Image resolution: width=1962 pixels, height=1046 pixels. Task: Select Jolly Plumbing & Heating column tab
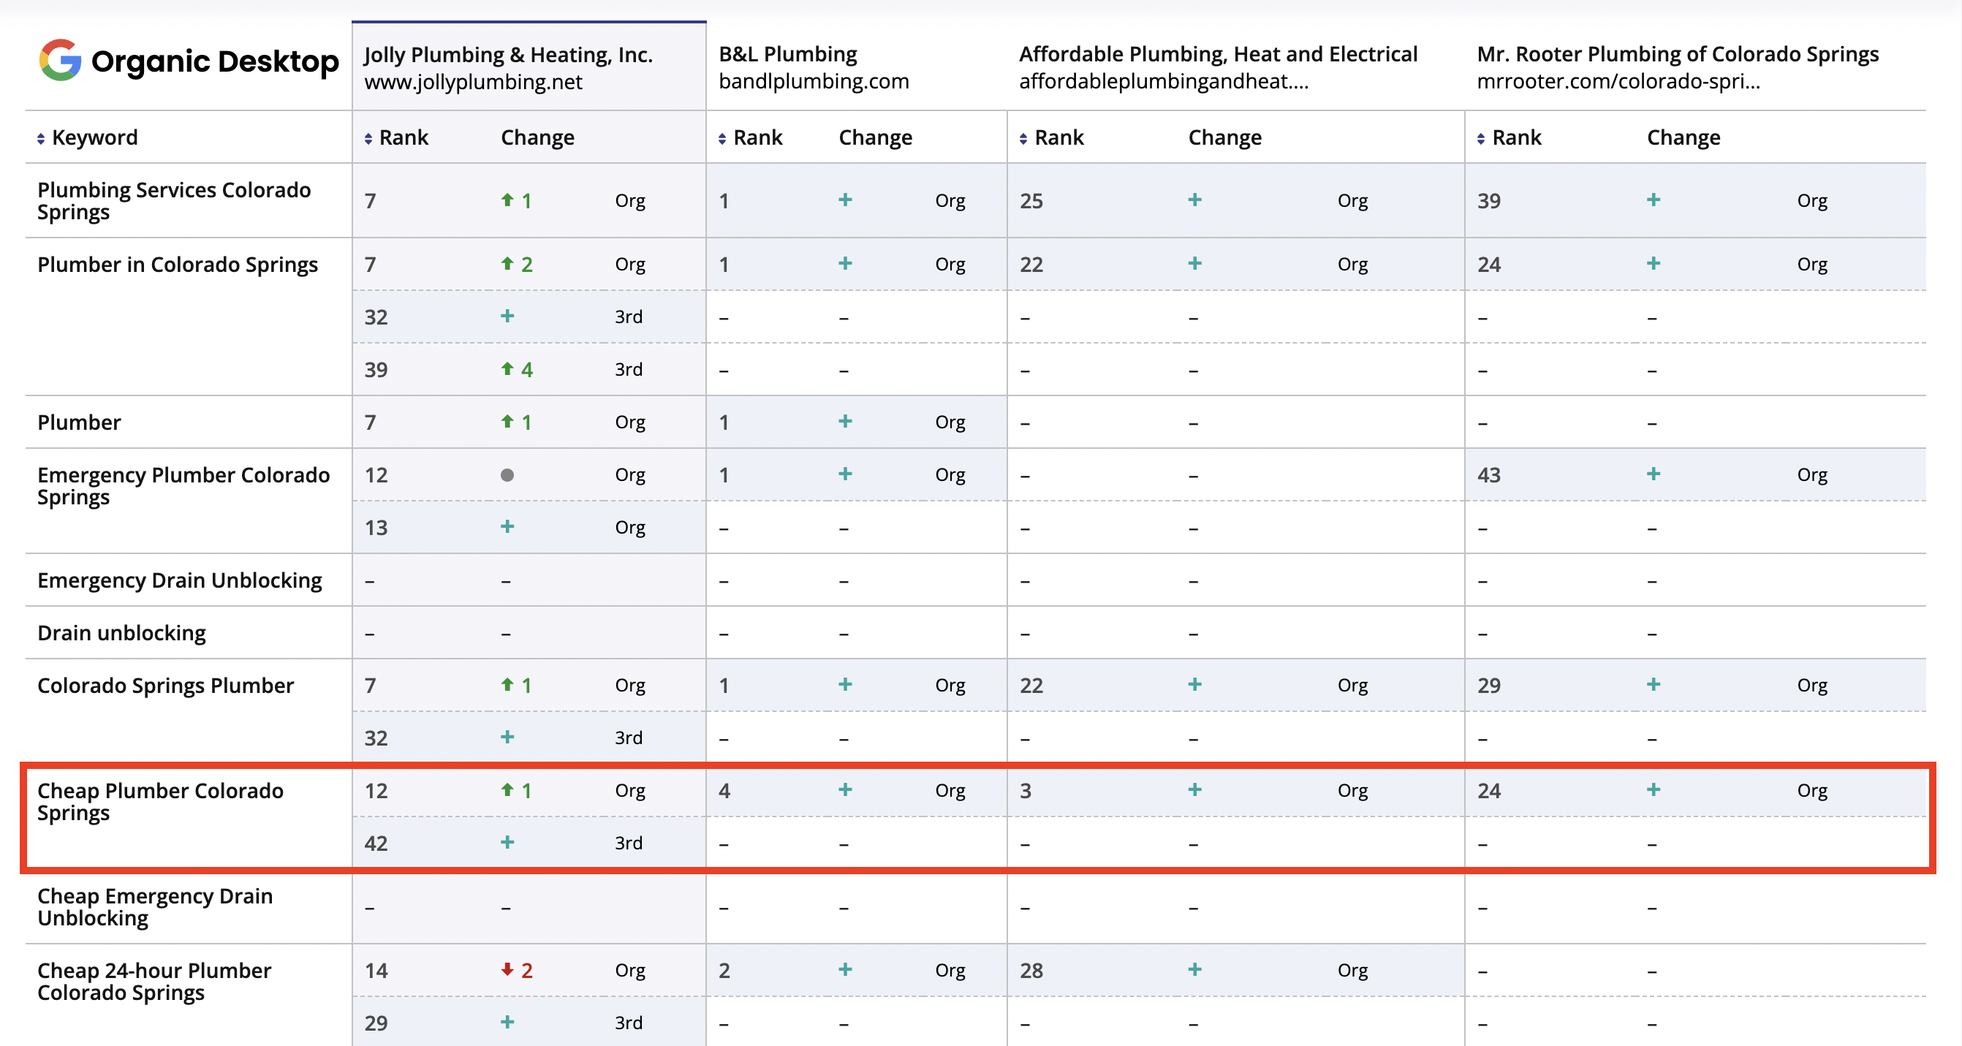pyautogui.click(x=529, y=67)
